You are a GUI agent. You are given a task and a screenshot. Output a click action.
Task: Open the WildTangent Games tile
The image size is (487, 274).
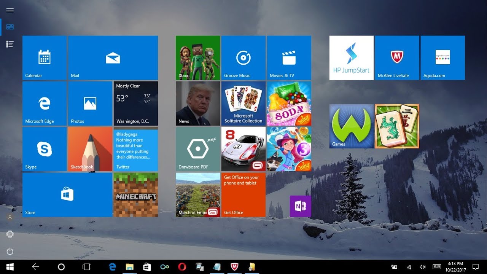[x=352, y=126]
